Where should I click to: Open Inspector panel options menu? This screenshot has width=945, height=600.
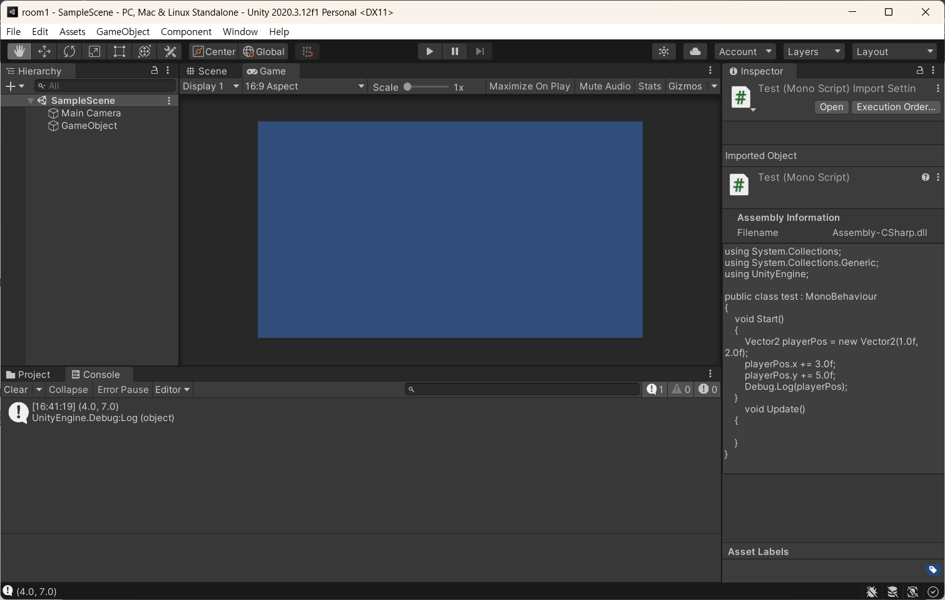point(933,71)
